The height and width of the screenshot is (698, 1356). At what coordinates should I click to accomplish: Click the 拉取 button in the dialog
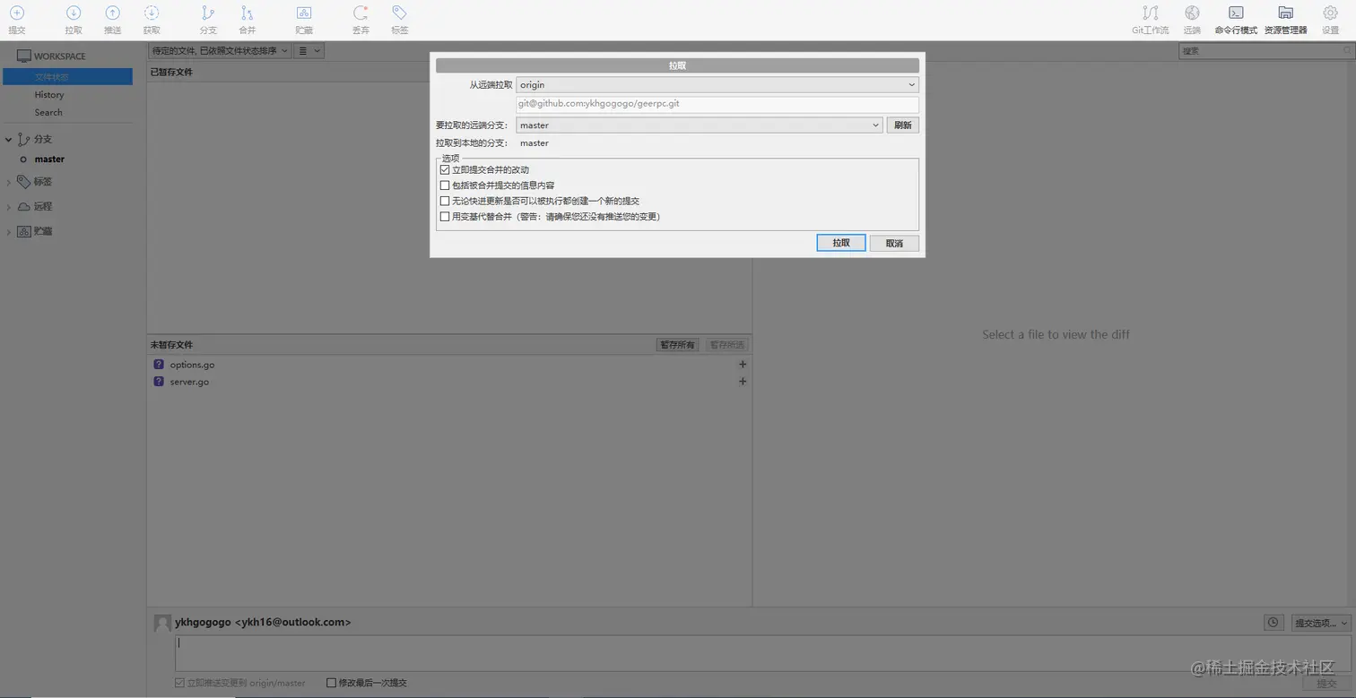coord(841,243)
